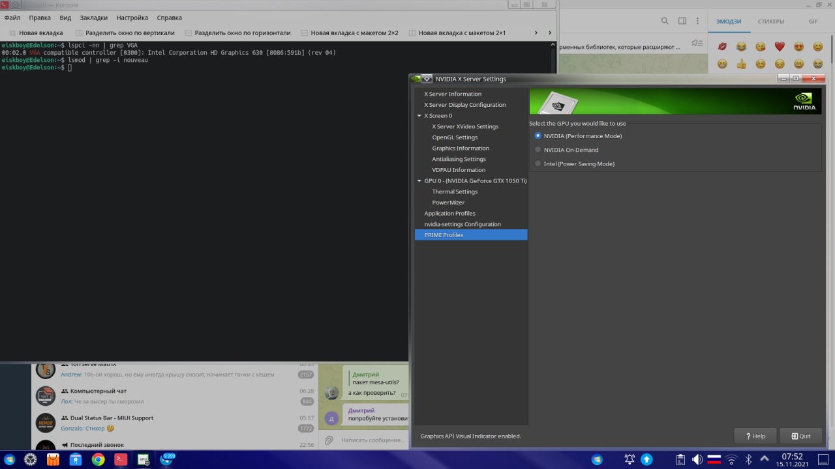The image size is (835, 469).
Task: Pick the heart-eyes emoji
Action: pos(798,46)
